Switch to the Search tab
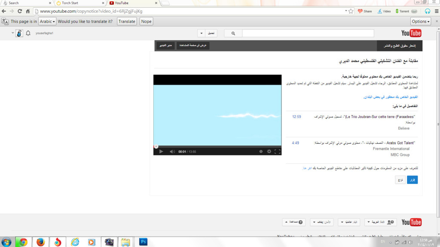Image resolution: width=440 pixels, height=247 pixels. pyautogui.click(x=27, y=3)
